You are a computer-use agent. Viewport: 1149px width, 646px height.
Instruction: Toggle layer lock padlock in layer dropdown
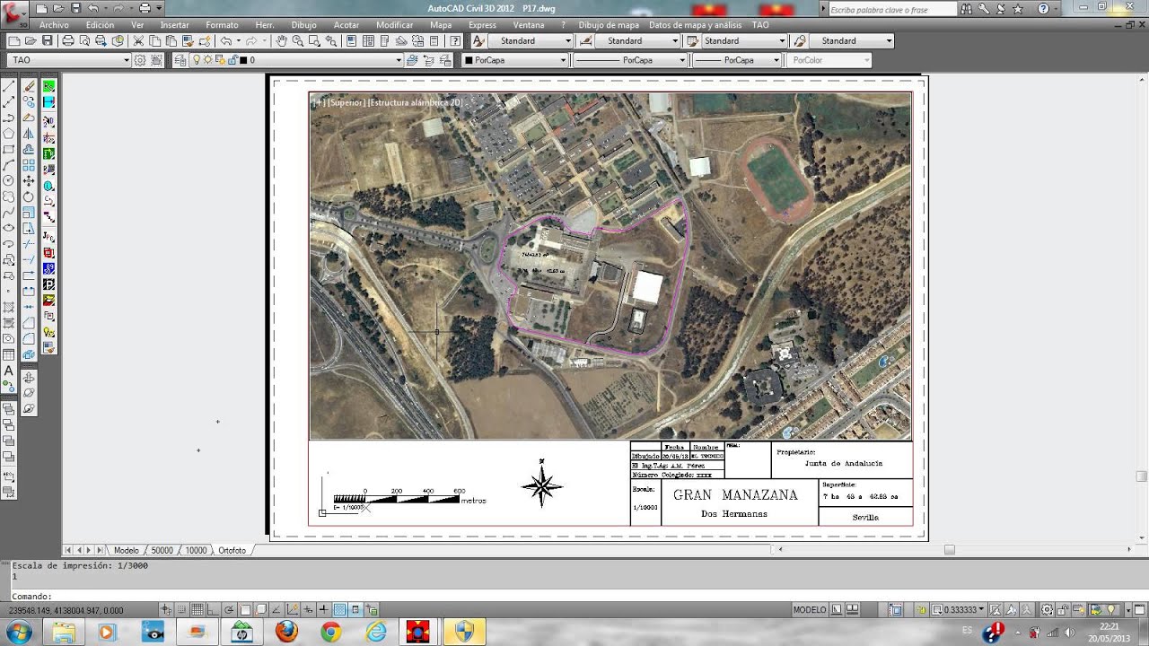[x=232, y=60]
